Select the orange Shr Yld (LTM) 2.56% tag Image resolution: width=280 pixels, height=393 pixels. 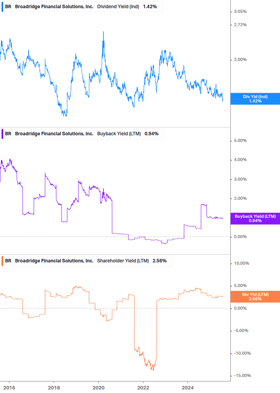[255, 297]
